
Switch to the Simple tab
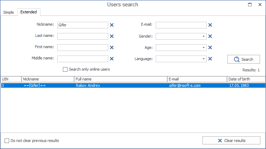click(8, 12)
